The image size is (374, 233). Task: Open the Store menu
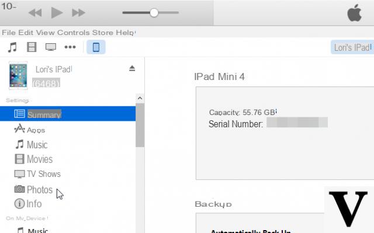tap(103, 32)
